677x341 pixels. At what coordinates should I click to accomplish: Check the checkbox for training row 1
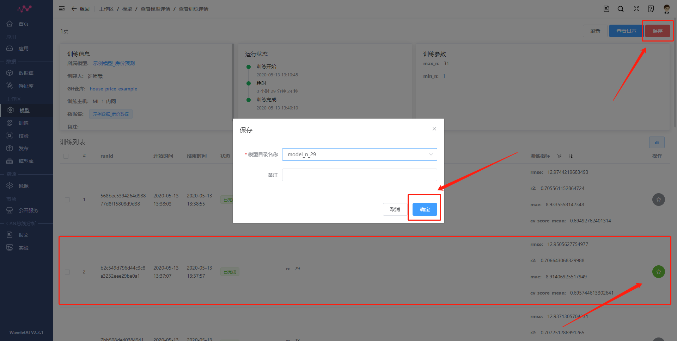click(x=67, y=200)
